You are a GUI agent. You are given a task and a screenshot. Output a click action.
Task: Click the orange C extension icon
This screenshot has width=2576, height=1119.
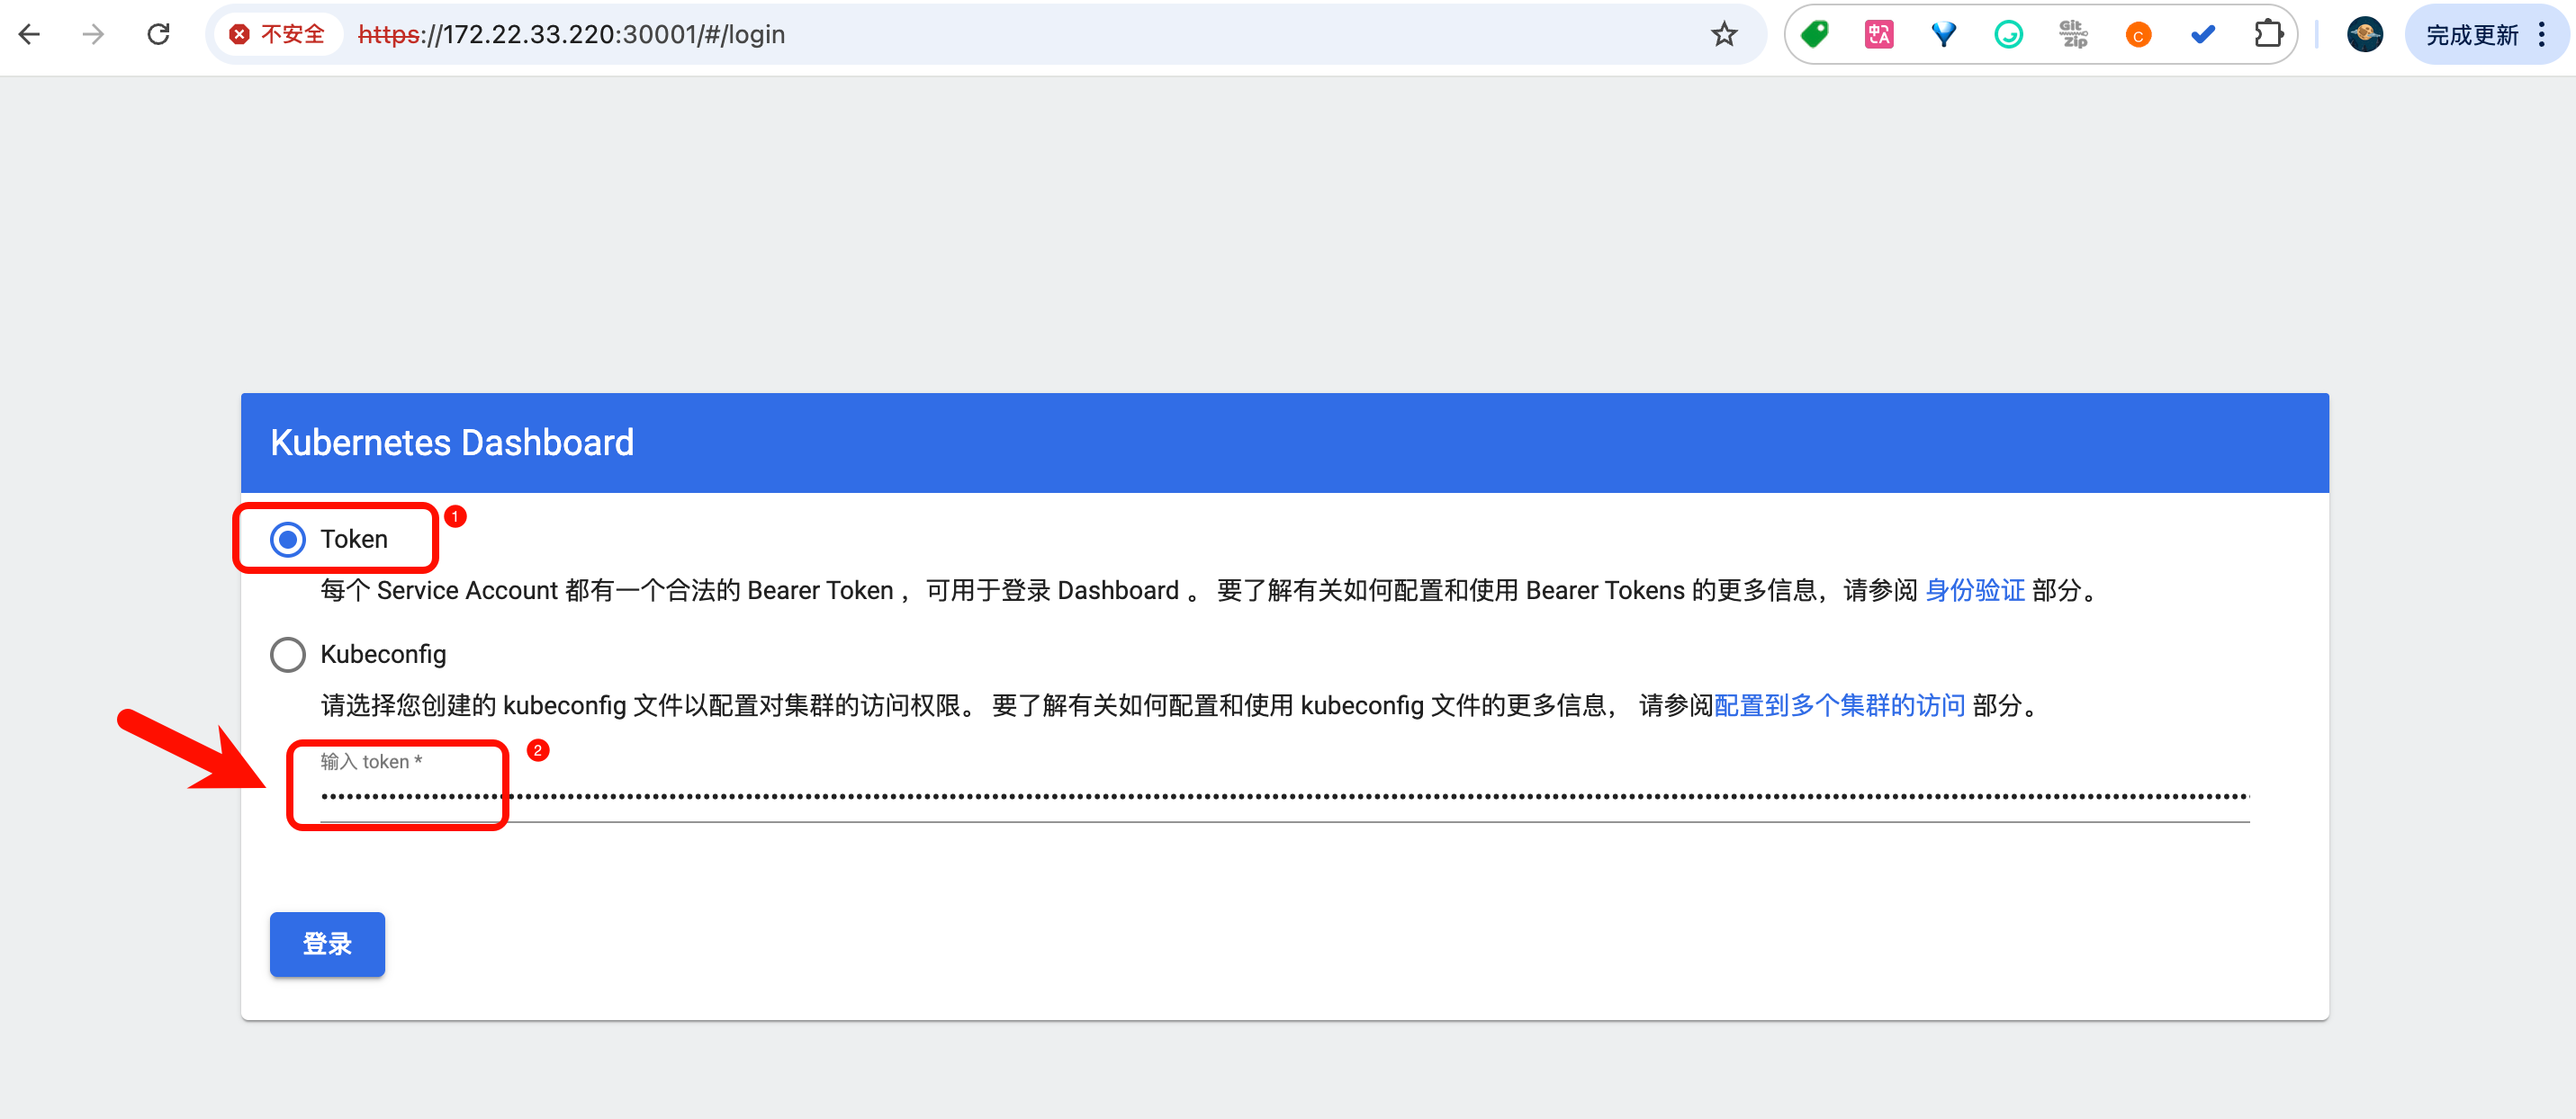[2138, 35]
